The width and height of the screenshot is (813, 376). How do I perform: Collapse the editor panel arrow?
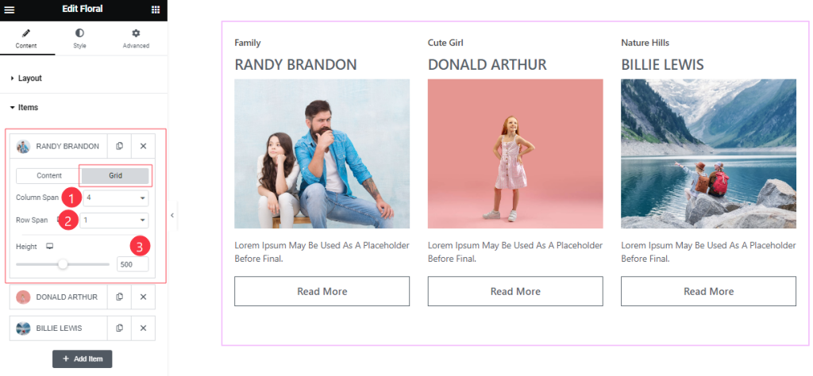click(x=172, y=215)
